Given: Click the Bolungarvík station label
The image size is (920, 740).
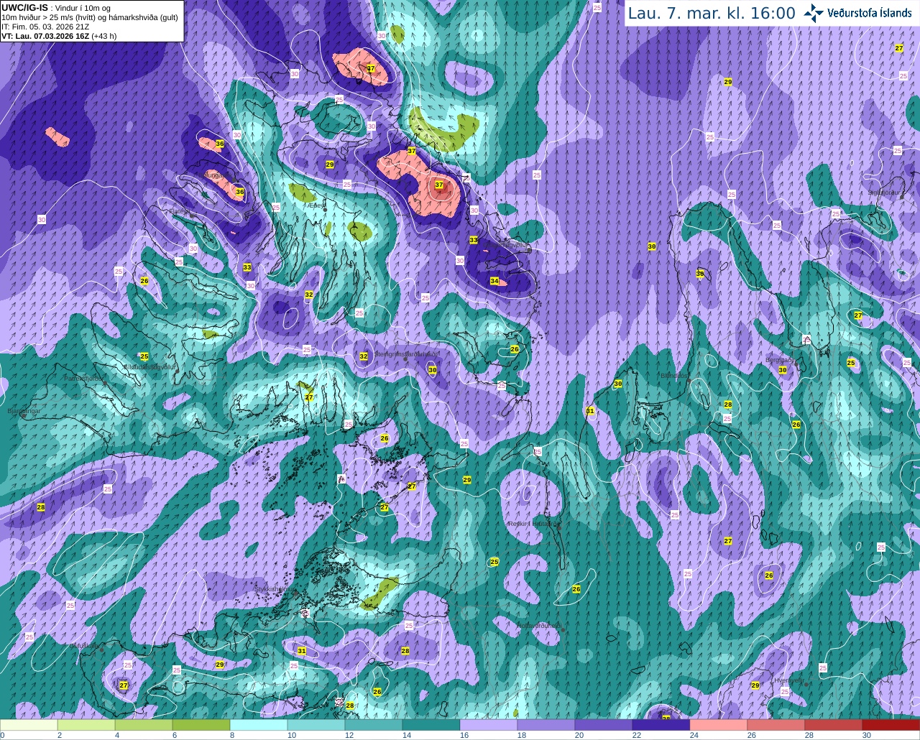Looking at the screenshot, I should tap(213, 175).
